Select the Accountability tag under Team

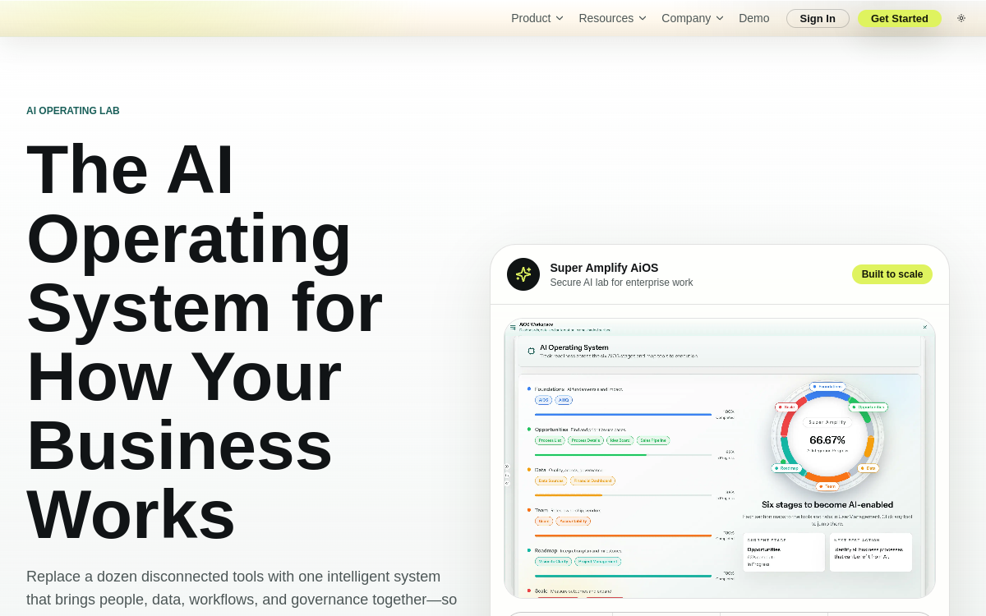573,521
